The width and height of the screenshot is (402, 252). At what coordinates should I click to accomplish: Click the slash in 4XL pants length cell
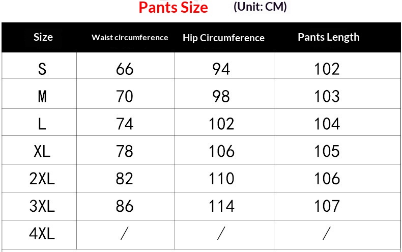coord(327,234)
